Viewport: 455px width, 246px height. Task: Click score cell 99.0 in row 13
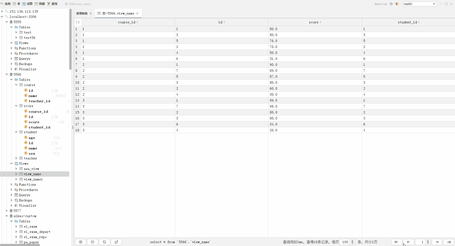315,100
